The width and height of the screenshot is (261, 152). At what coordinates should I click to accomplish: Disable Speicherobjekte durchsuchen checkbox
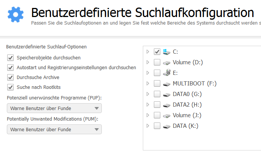click(x=11, y=58)
